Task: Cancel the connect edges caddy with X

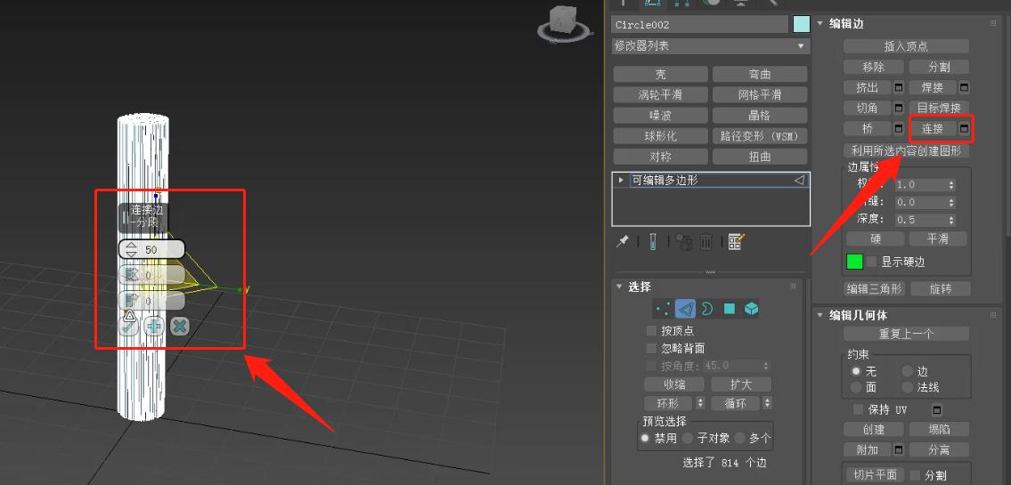Action: coord(180,327)
